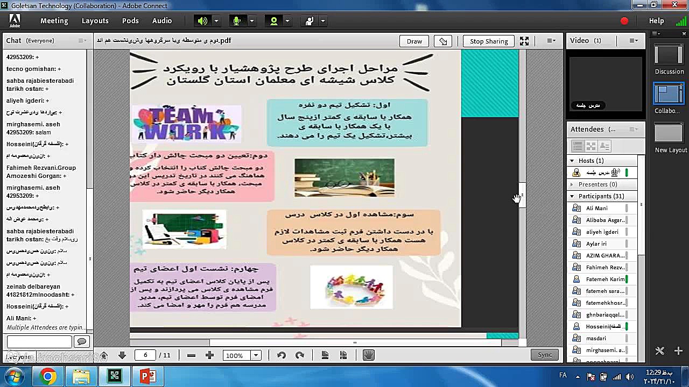Click the Draw button
This screenshot has width=689, height=387.
click(414, 41)
